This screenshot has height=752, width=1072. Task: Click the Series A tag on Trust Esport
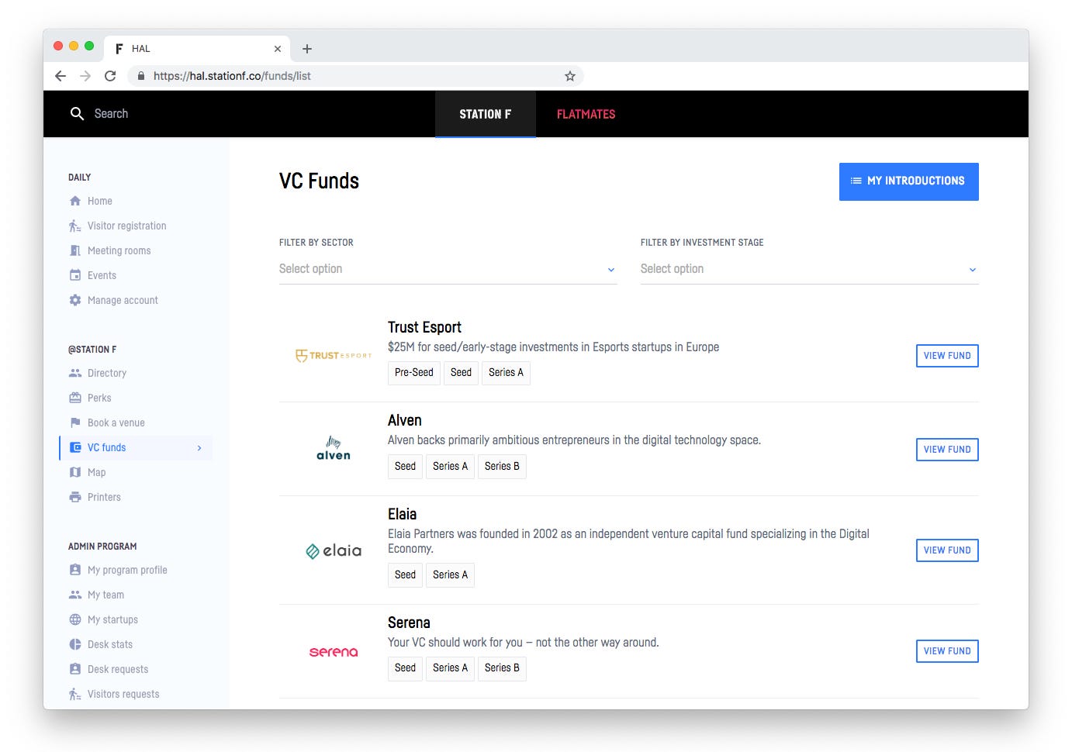point(506,373)
